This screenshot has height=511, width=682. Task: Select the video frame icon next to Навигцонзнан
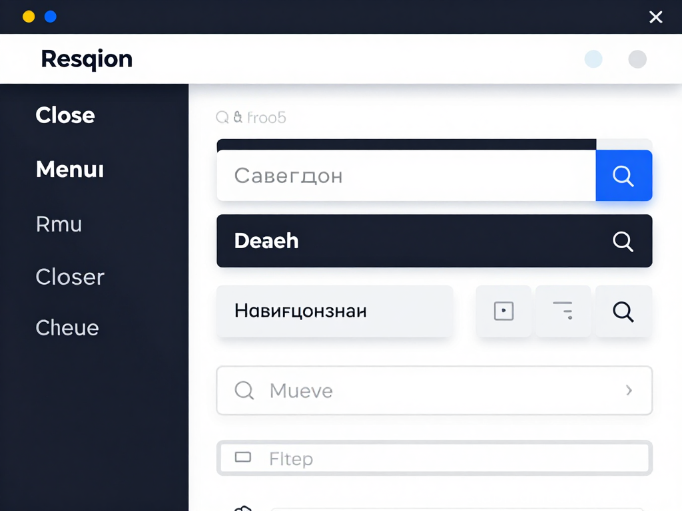(504, 311)
